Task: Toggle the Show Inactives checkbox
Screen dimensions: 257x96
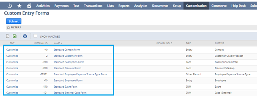Action: 35,36
